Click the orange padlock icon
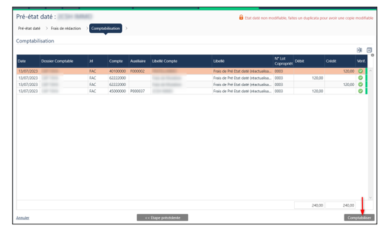This screenshot has width=387, height=228. click(241, 17)
